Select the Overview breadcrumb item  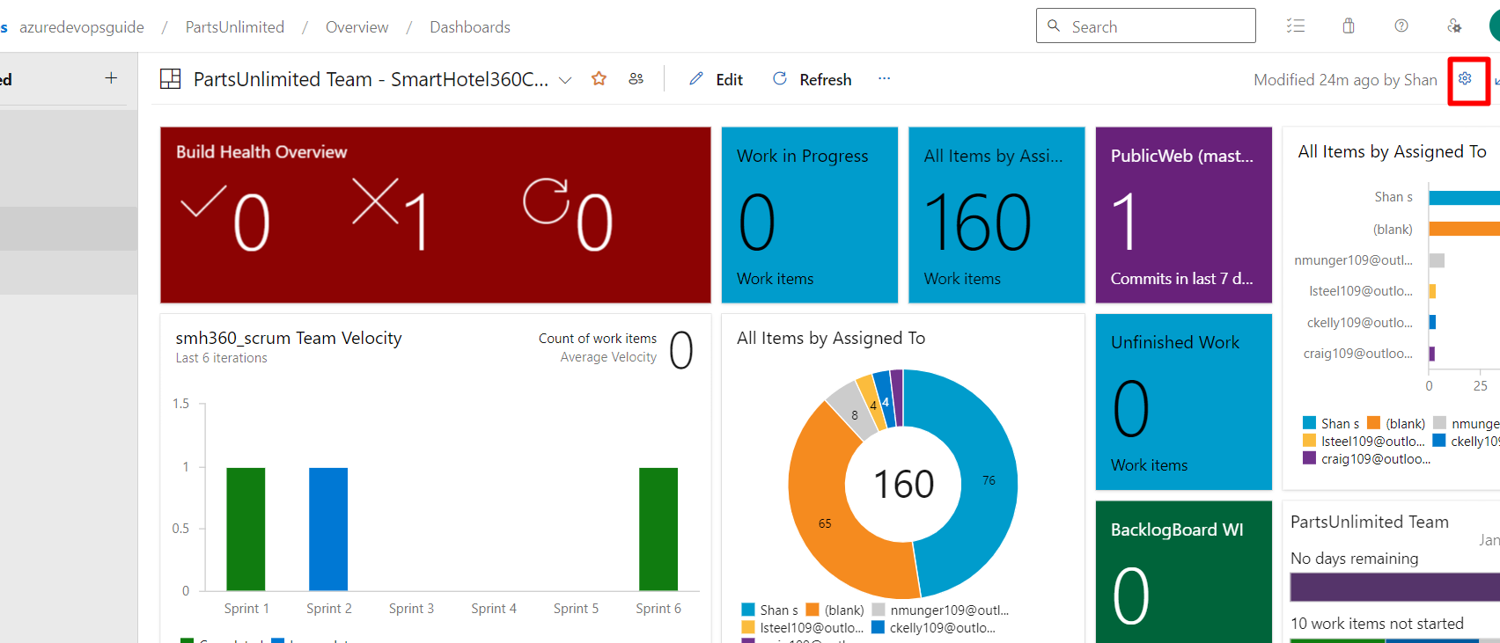(357, 27)
